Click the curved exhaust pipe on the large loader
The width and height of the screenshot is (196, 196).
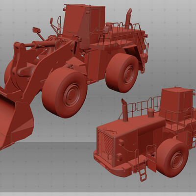point(128,18)
